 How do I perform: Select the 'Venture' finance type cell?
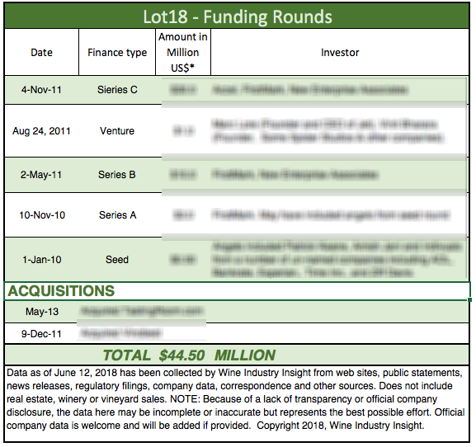click(x=117, y=131)
